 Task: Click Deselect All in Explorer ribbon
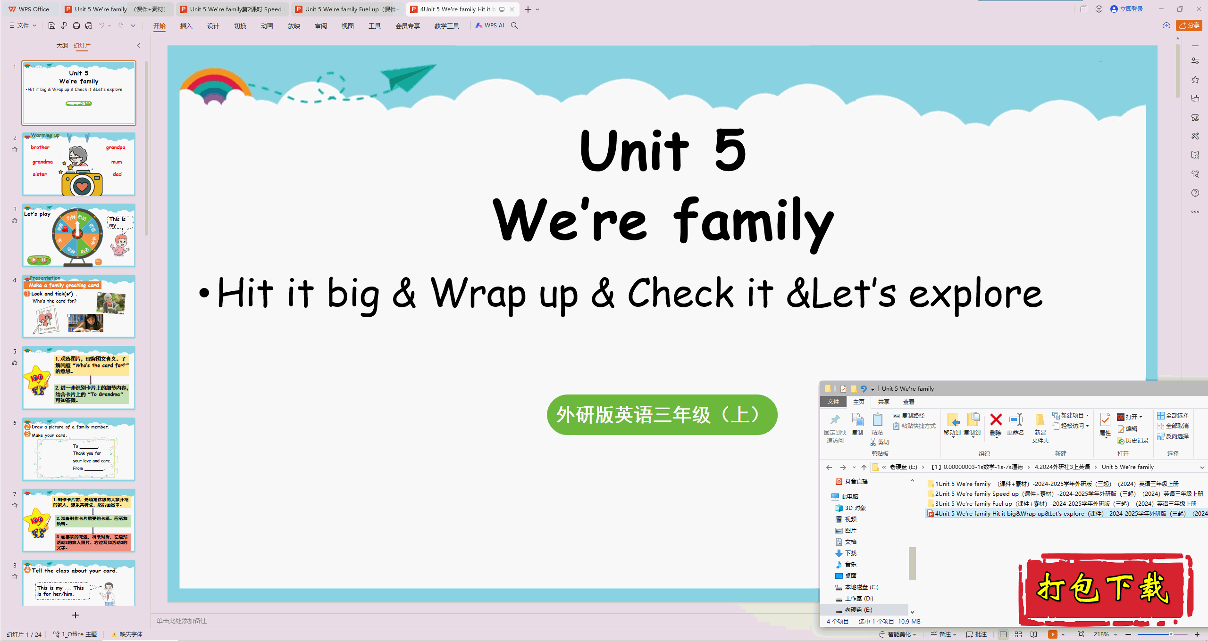[1173, 426]
